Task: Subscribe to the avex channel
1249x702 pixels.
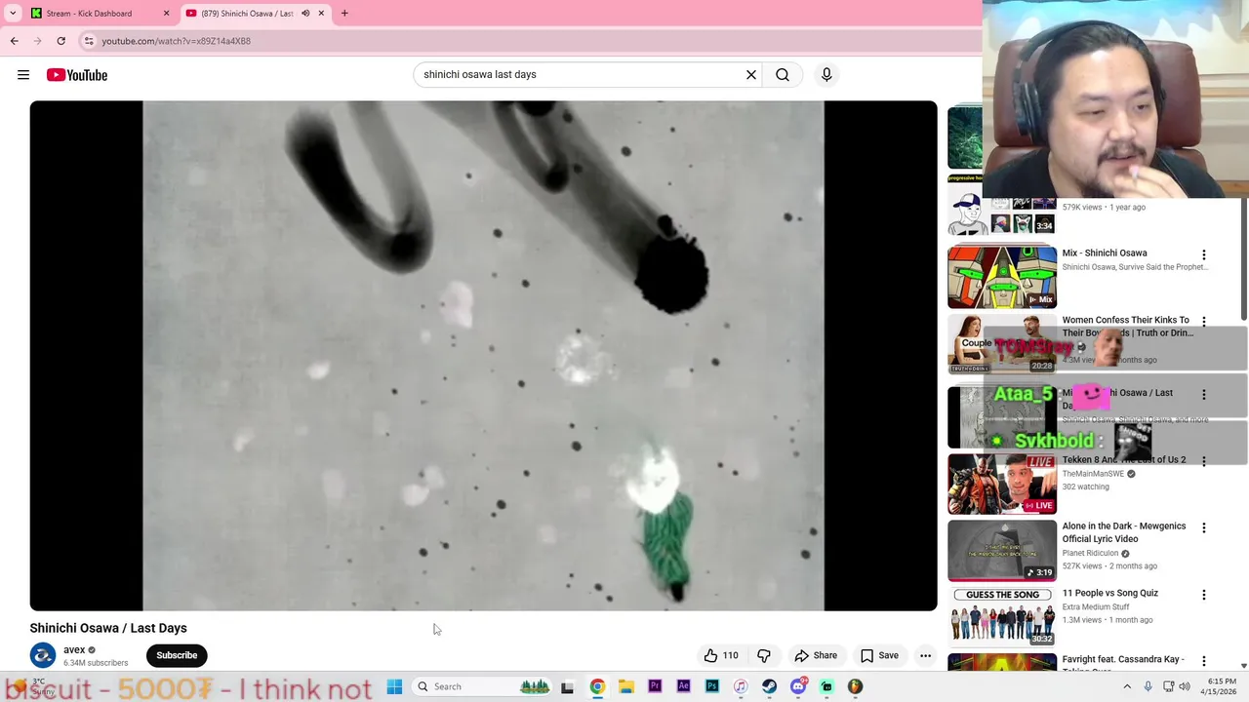Action: pos(177,655)
